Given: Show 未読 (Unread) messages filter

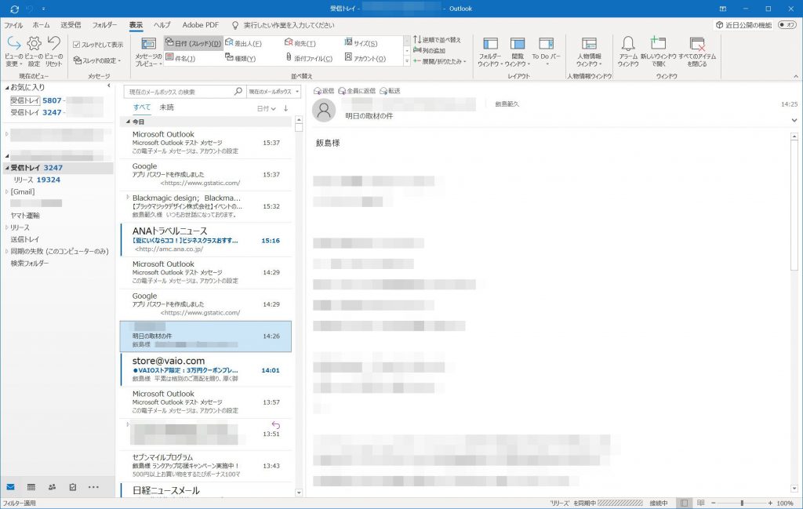Looking at the screenshot, I should pos(166,107).
